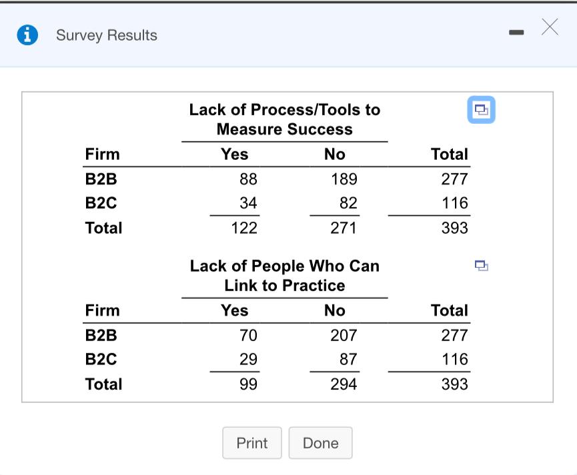Screen dimensions: 577x475
Task: Select the B2C Yes value 34
Action: coord(248,203)
